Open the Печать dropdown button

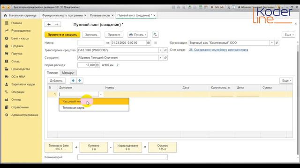coord(137,35)
